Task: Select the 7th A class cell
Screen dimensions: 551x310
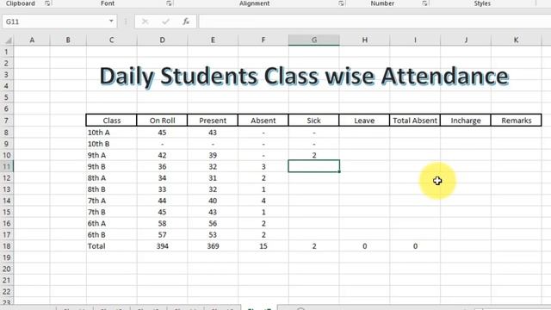Action: click(x=111, y=201)
